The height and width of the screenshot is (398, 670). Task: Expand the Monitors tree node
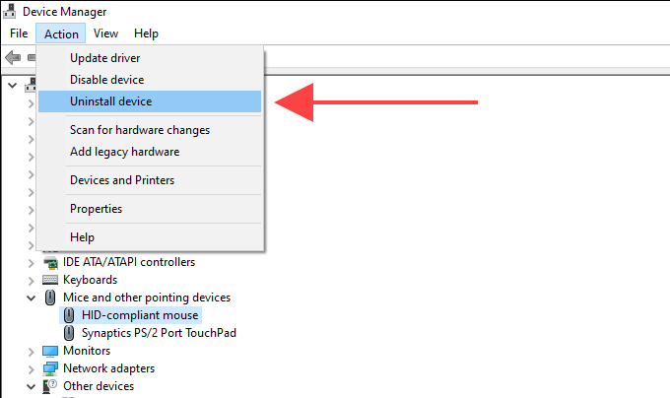point(31,351)
